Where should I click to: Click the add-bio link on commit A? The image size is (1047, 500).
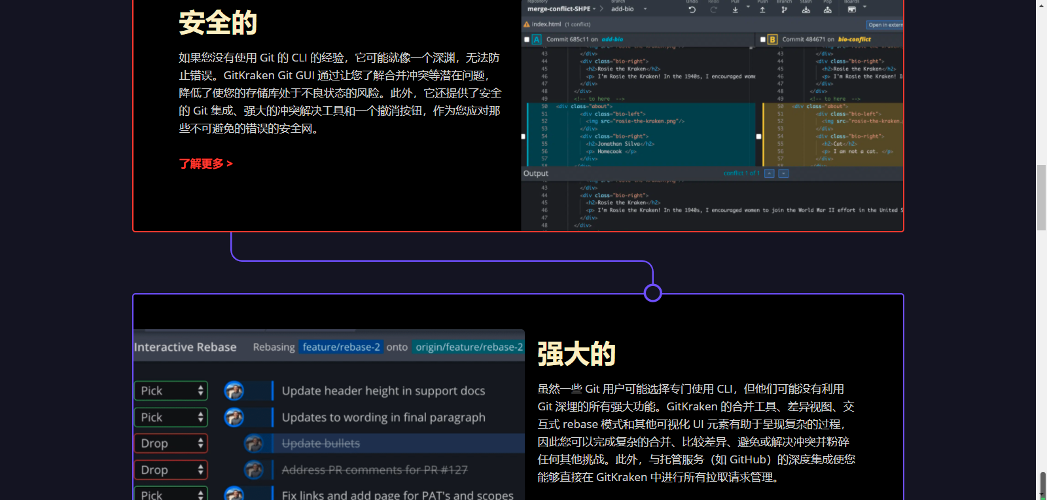tap(612, 39)
